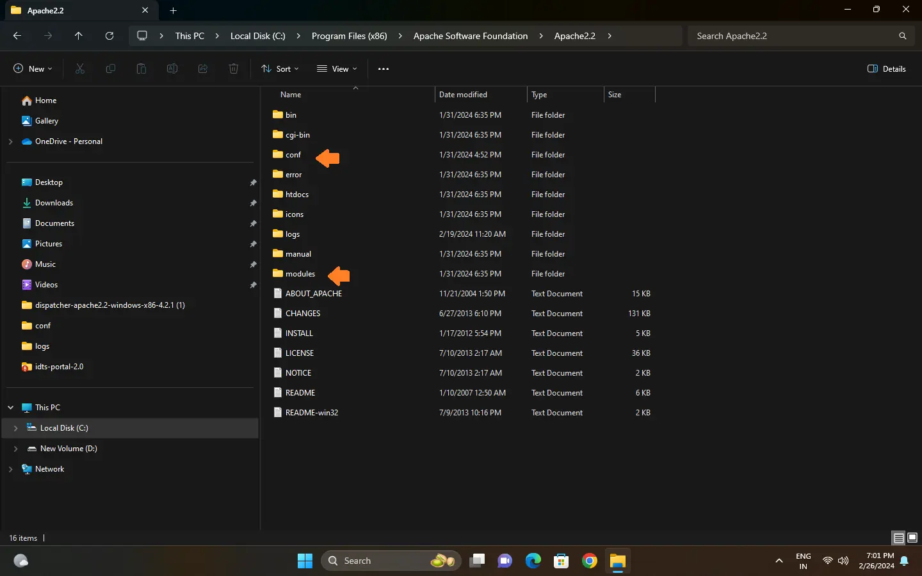Viewport: 922px width, 576px height.
Task: Click chevron after Apache2.2 in breadcrumb
Action: click(x=610, y=36)
